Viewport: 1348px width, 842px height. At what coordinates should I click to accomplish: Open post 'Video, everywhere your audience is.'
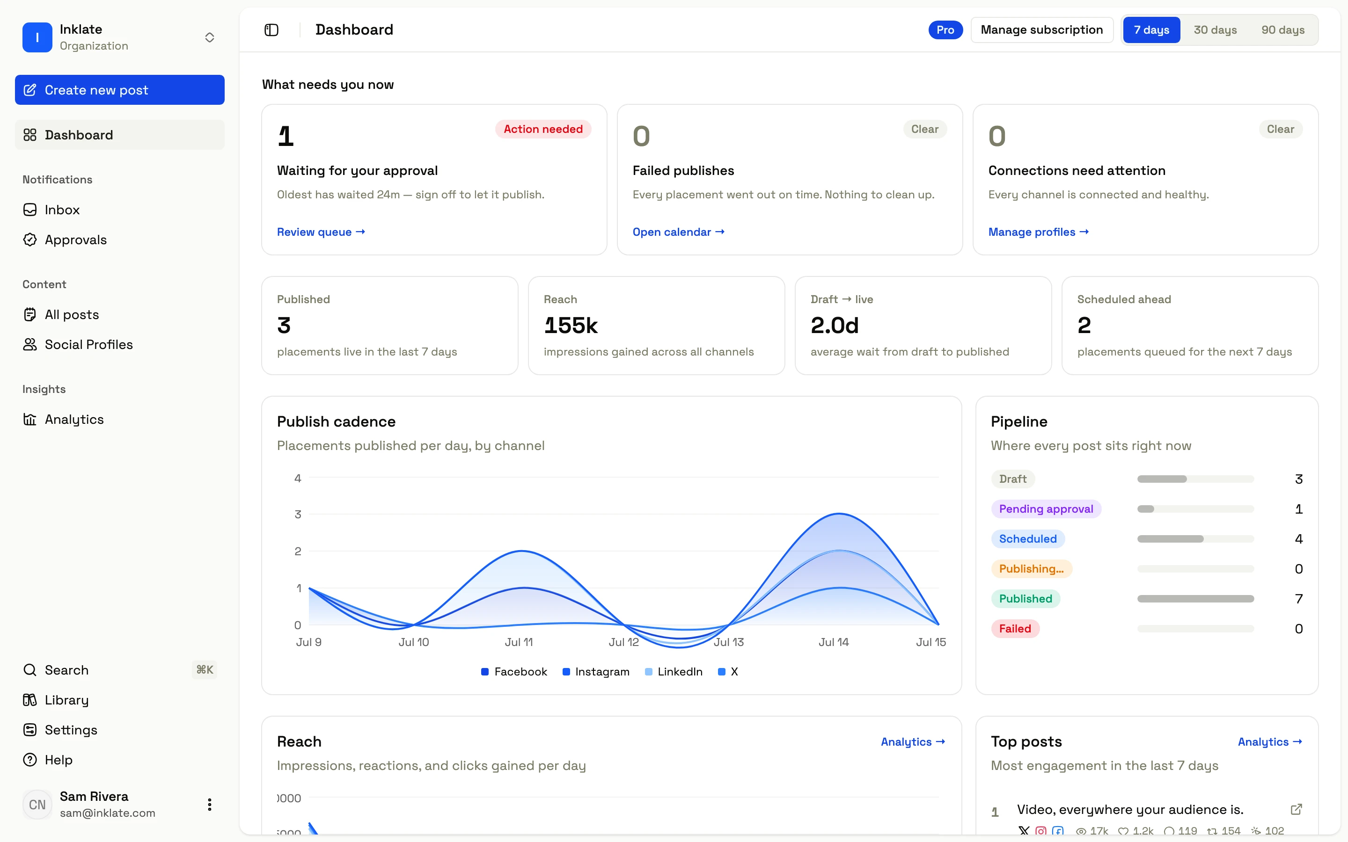[x=1130, y=810]
